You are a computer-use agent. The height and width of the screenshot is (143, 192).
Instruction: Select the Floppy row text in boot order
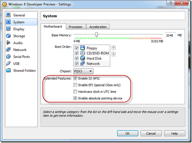pos(92,48)
